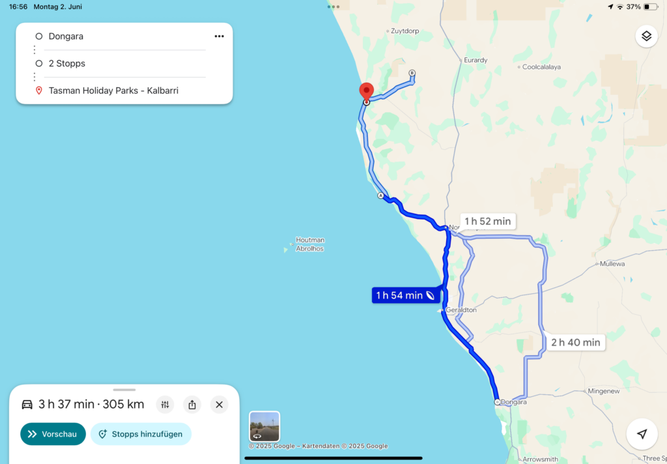Tap Stopps hinzufügen button
This screenshot has height=464, width=667.
coord(141,434)
